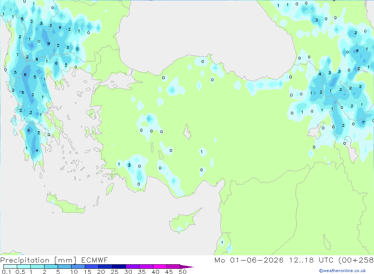This screenshot has height=274, width=374.
Task: Click the legend scale label "45"
Action: click(x=169, y=272)
